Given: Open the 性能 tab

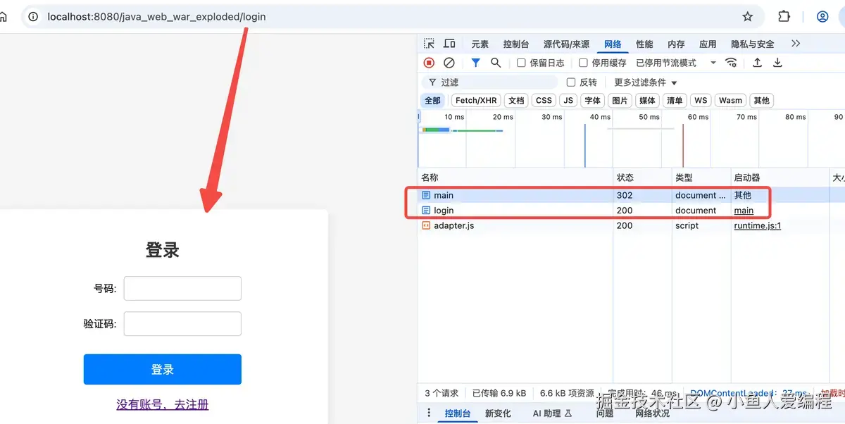Looking at the screenshot, I should tap(644, 44).
